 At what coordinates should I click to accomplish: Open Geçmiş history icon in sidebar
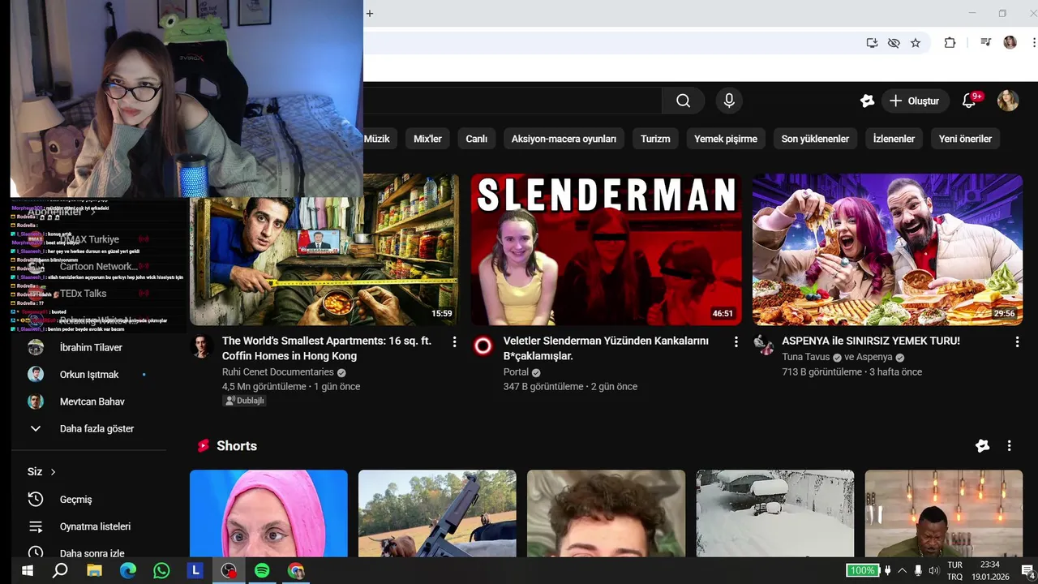click(x=36, y=500)
